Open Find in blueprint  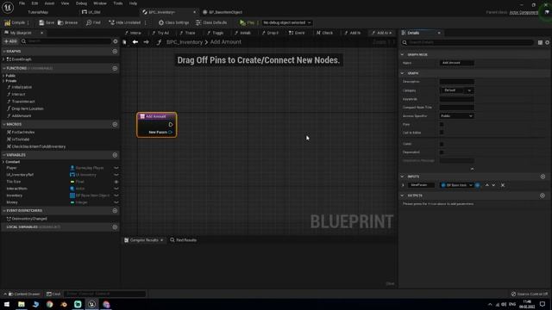pyautogui.click(x=93, y=22)
